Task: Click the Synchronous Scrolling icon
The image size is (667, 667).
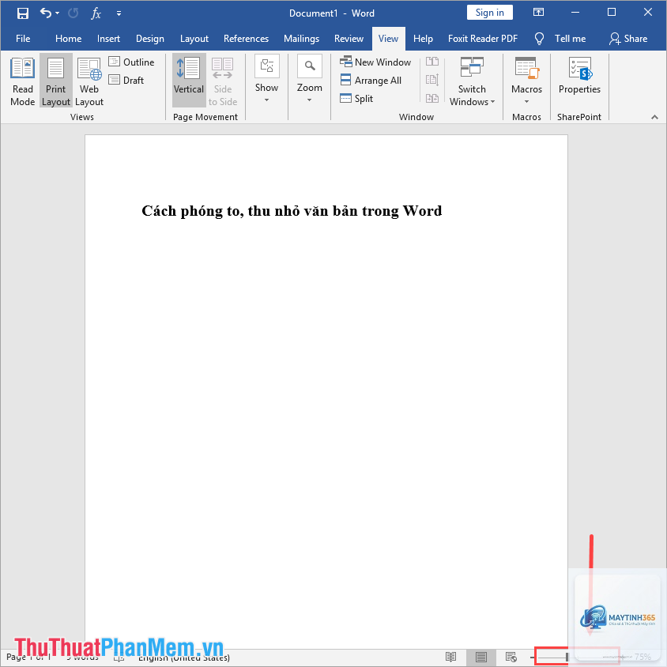Action: tap(432, 80)
